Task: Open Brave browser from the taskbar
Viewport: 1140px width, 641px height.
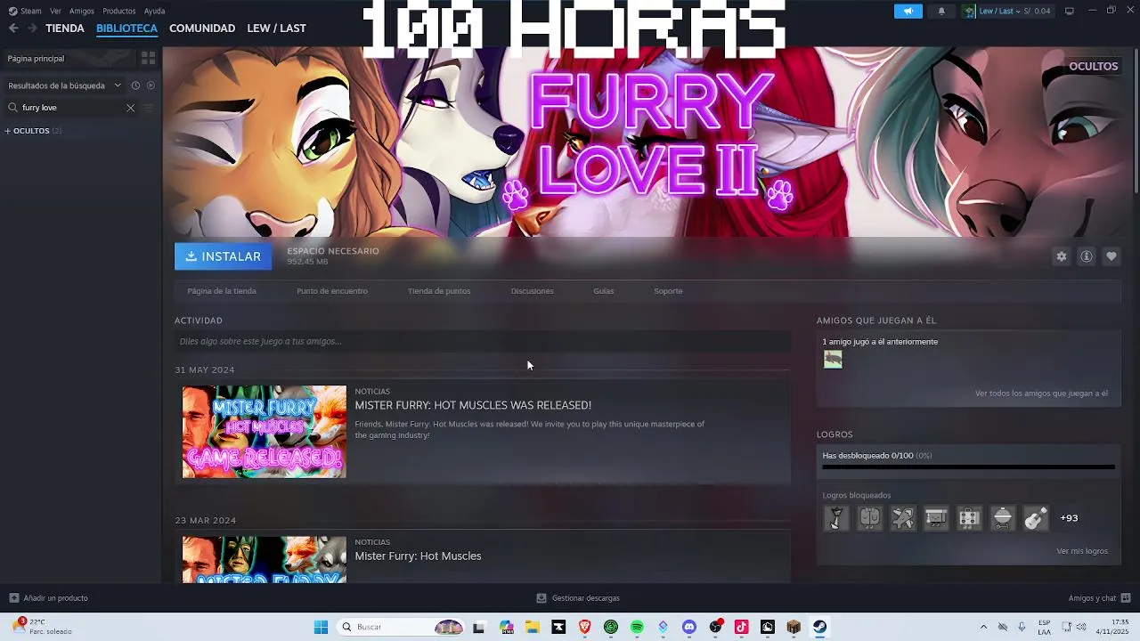Action: tap(584, 627)
